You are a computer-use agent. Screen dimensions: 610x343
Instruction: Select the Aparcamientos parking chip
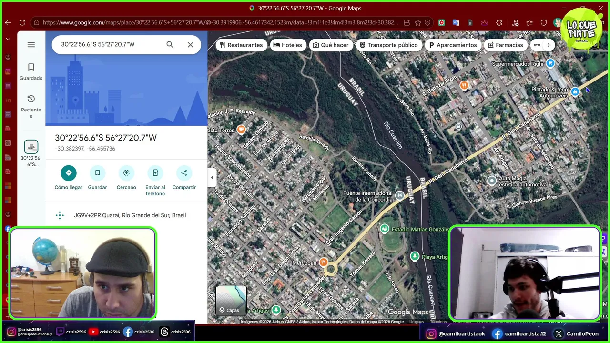coord(453,45)
